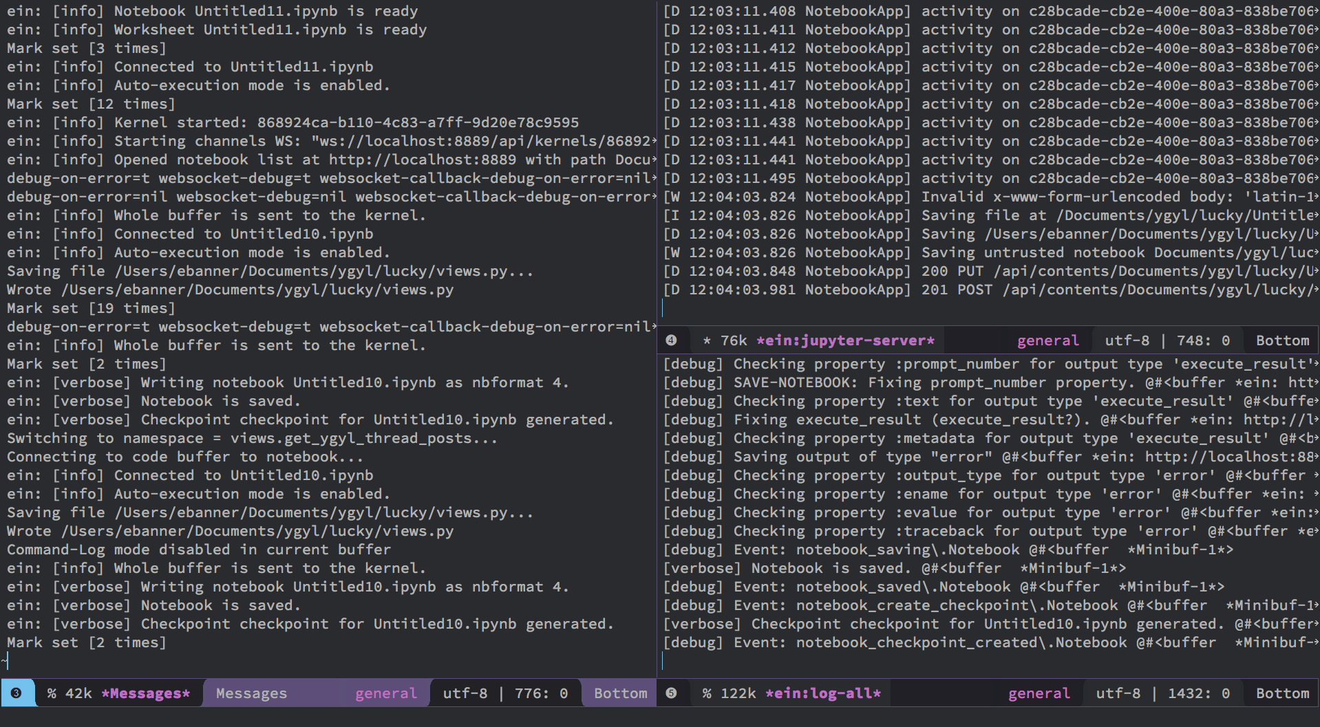Click the '122k' buffer size indicator
This screenshot has height=727, width=1320.
pos(738,693)
